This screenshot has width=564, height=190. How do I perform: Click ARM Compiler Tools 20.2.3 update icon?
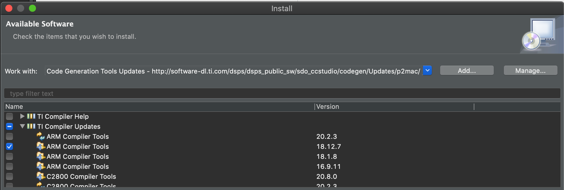[40, 136]
